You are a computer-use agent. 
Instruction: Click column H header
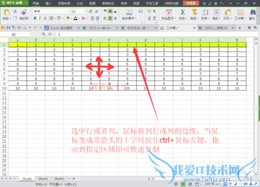pyautogui.click(x=146, y=40)
